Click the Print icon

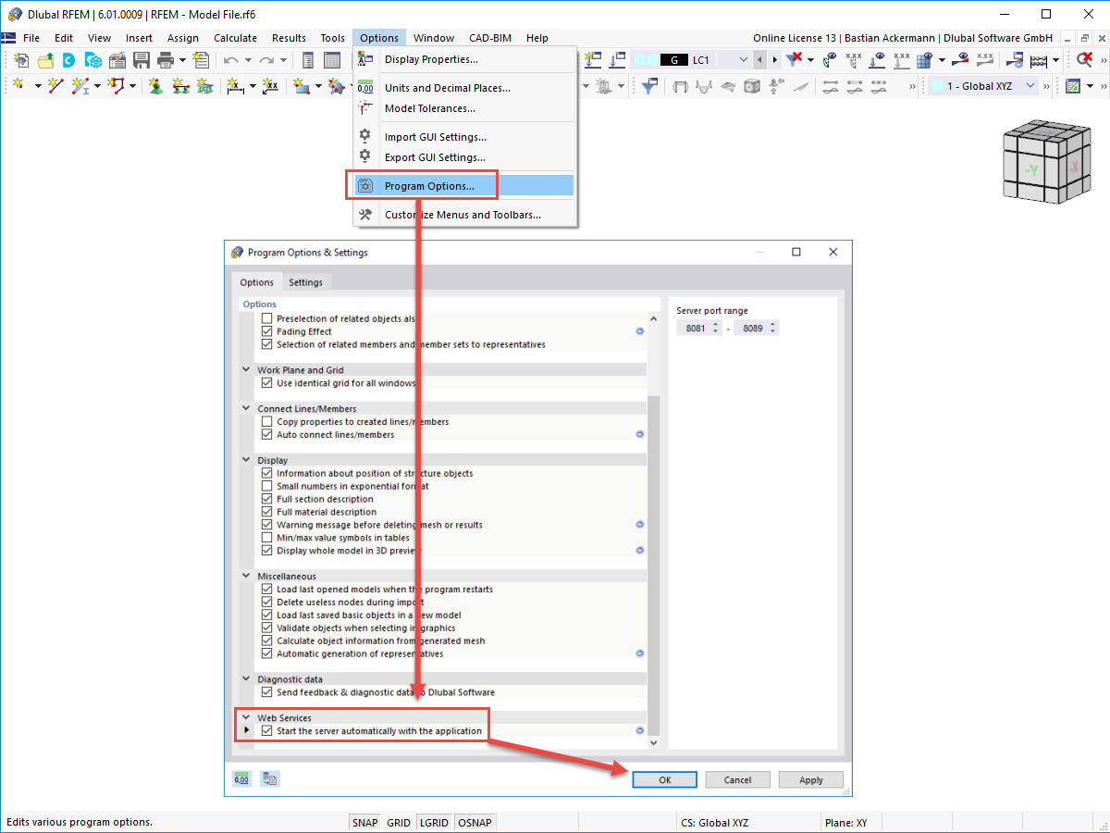(x=165, y=59)
